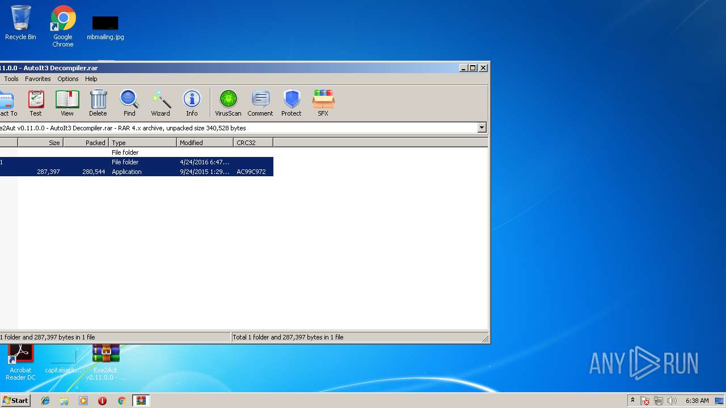Click the Action Center flag icon
726x408 pixels.
coord(645,401)
